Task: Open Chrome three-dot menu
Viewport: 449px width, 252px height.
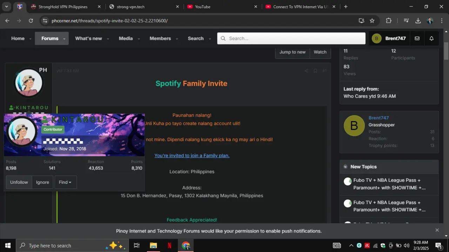Action: click(441, 21)
